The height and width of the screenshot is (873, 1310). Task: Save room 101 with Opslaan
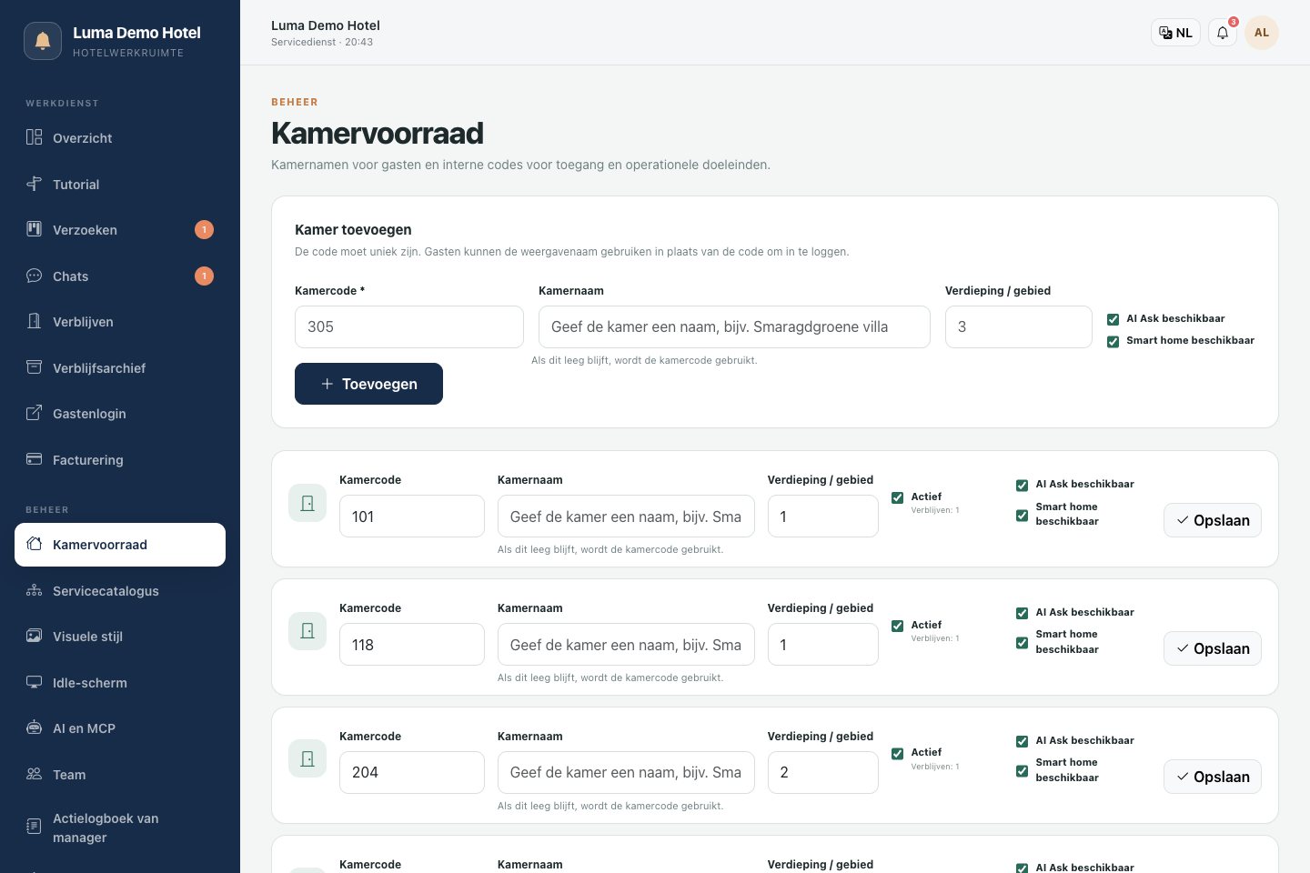click(x=1212, y=520)
